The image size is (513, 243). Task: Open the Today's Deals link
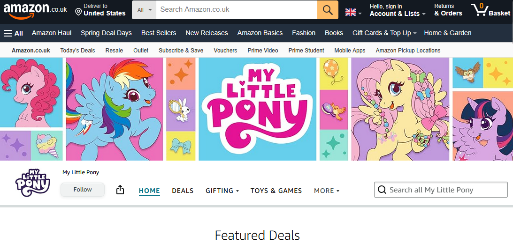[77, 51]
